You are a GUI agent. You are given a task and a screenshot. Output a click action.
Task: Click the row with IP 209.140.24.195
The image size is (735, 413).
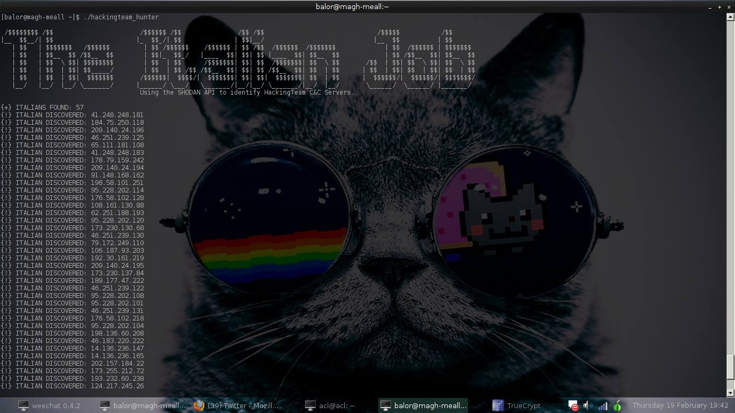[x=72, y=266]
